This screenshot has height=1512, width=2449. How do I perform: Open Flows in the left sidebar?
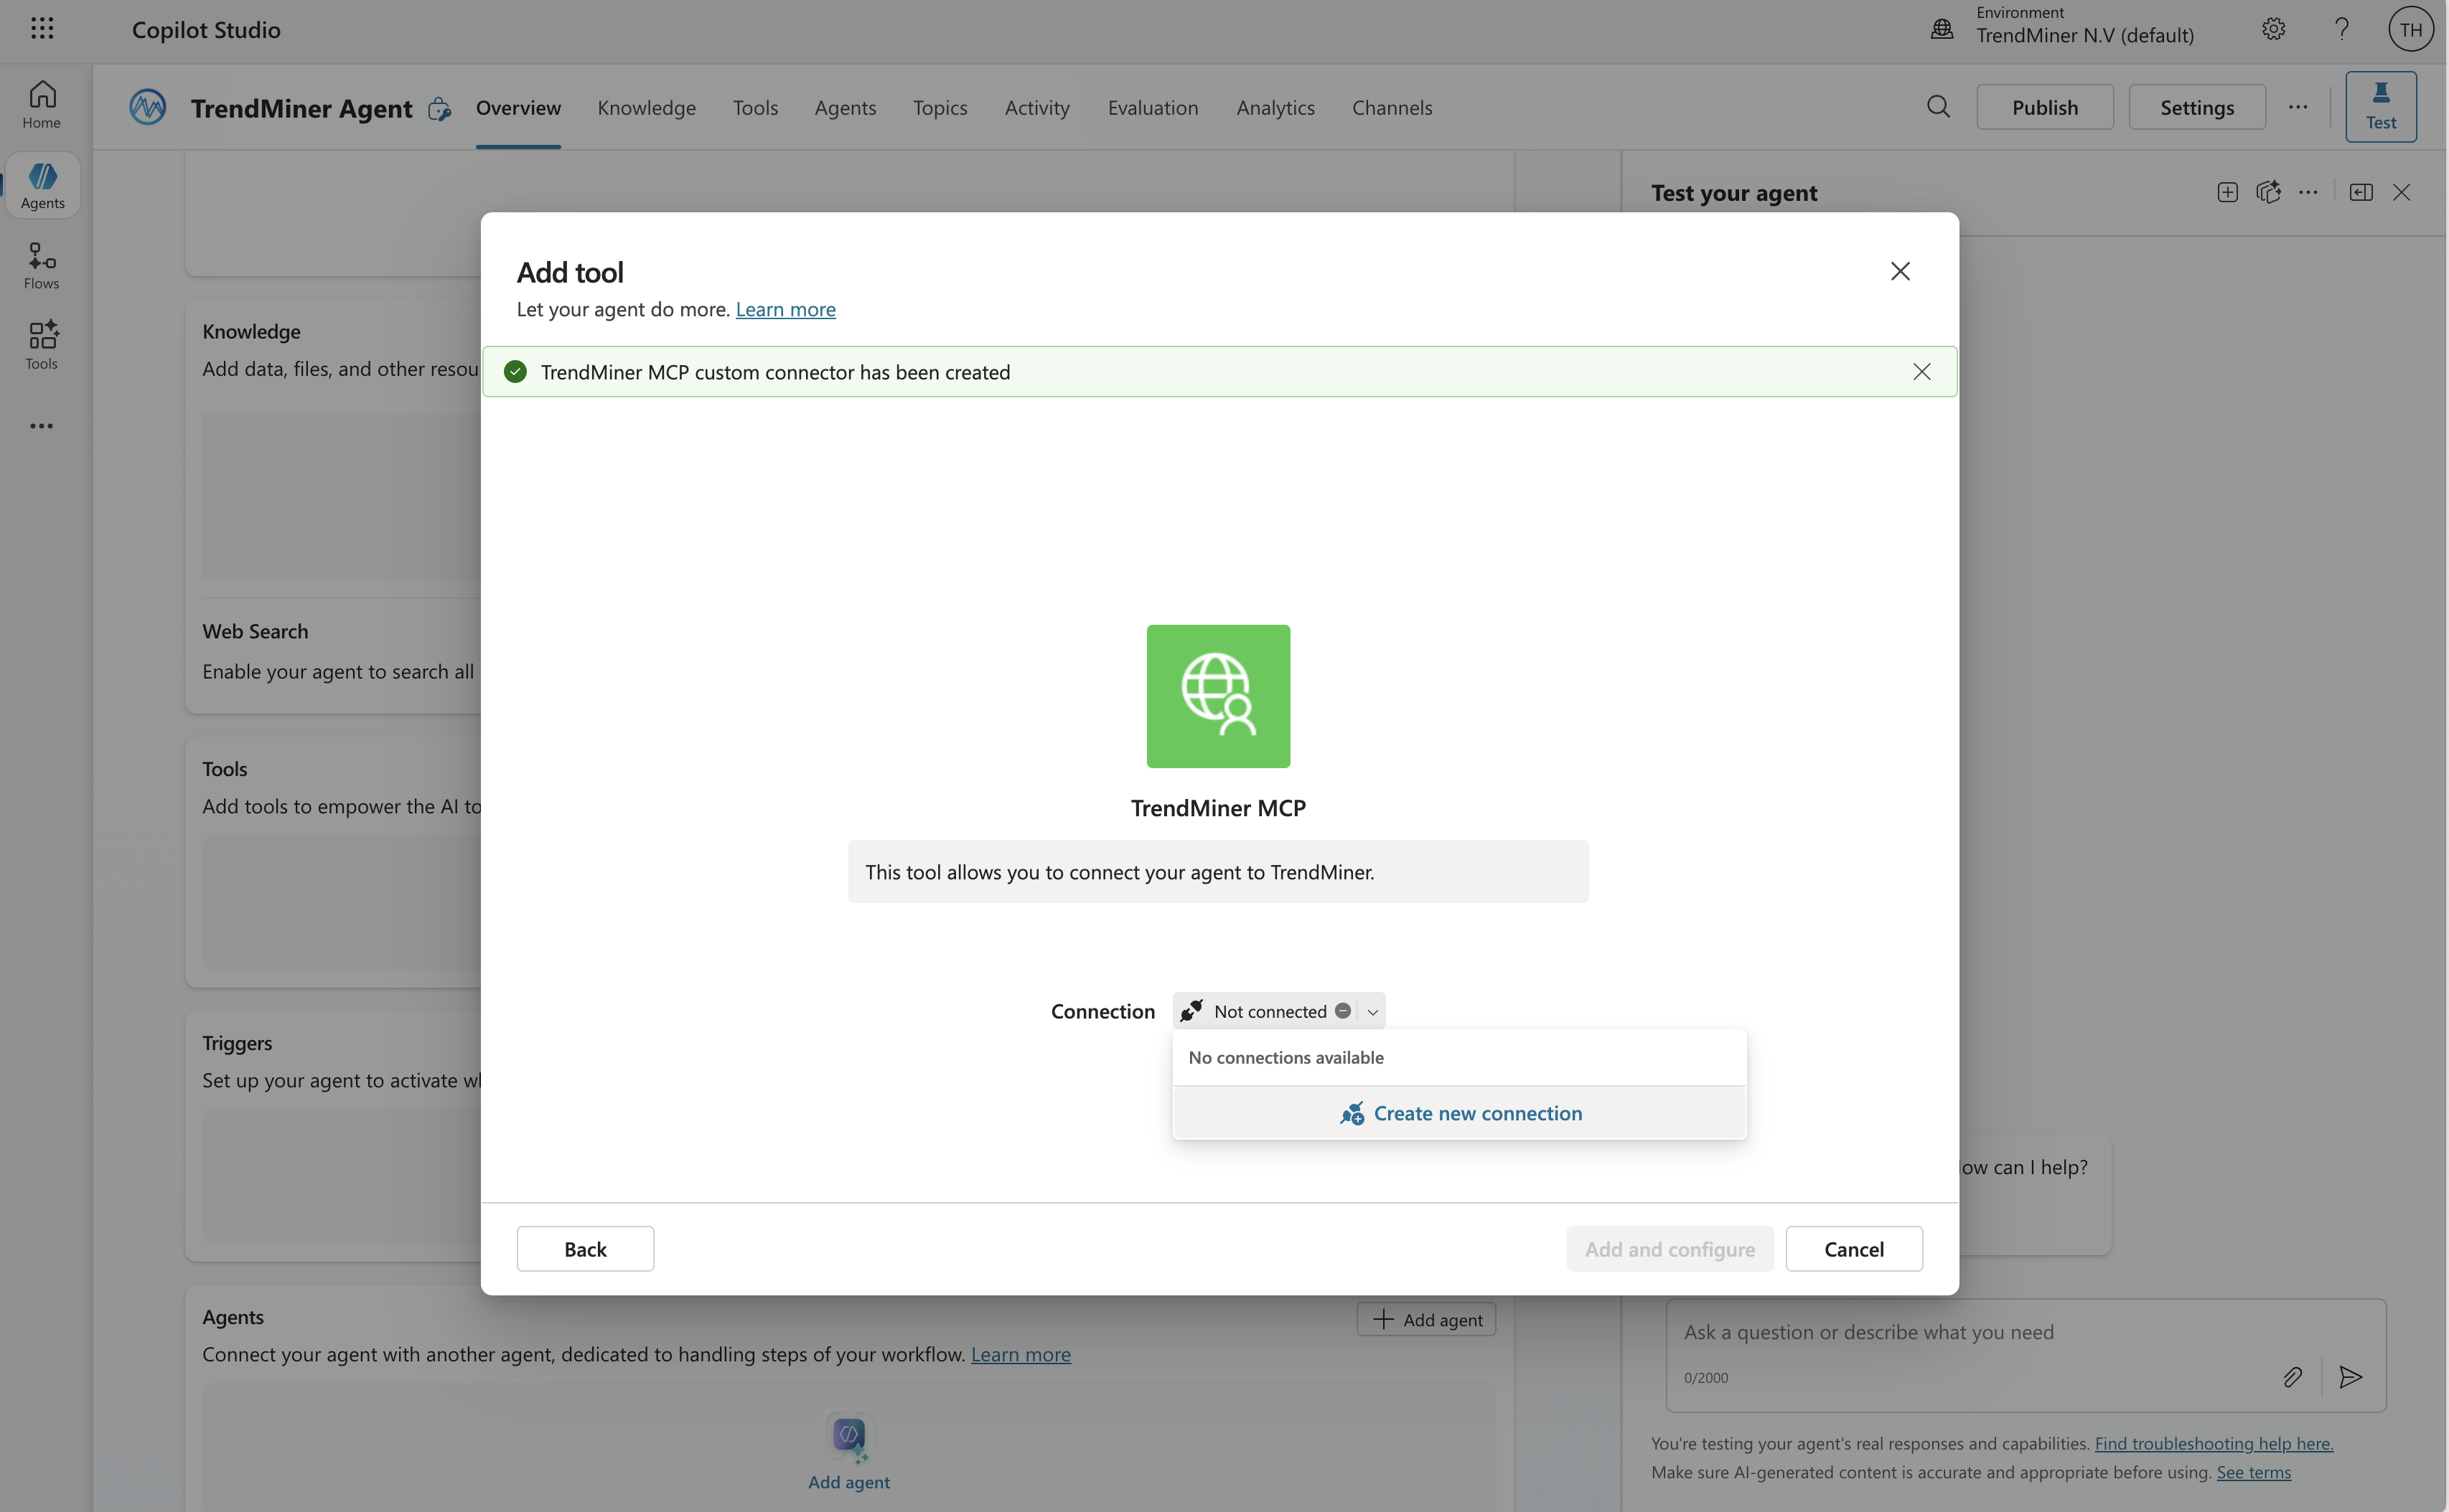point(42,266)
